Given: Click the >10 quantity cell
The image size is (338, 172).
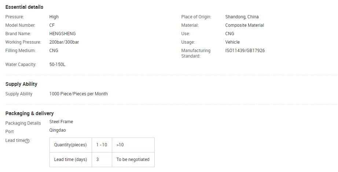Looking at the screenshot, I should (x=133, y=145).
